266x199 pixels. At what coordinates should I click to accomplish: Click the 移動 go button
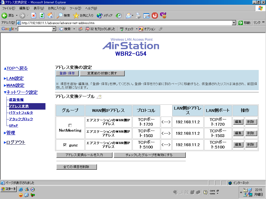[x=244, y=23]
